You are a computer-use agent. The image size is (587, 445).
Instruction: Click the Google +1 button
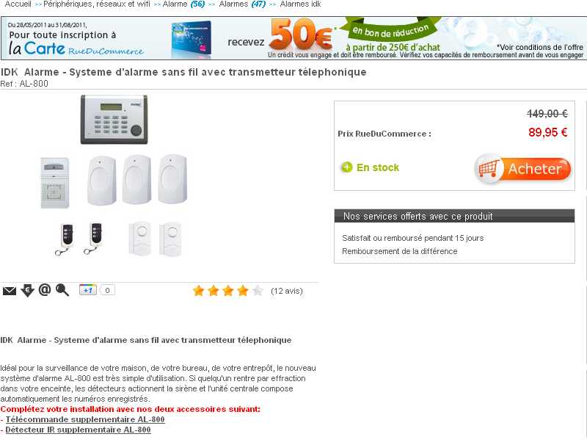click(x=88, y=290)
